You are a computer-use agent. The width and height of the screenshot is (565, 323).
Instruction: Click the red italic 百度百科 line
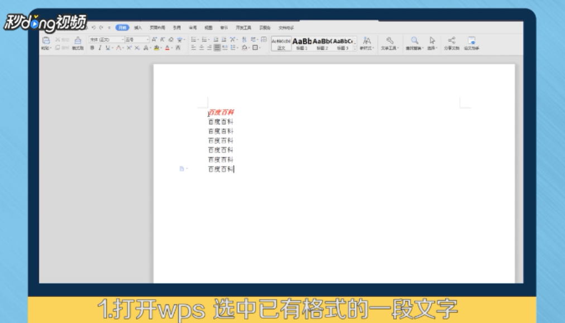[x=221, y=112]
